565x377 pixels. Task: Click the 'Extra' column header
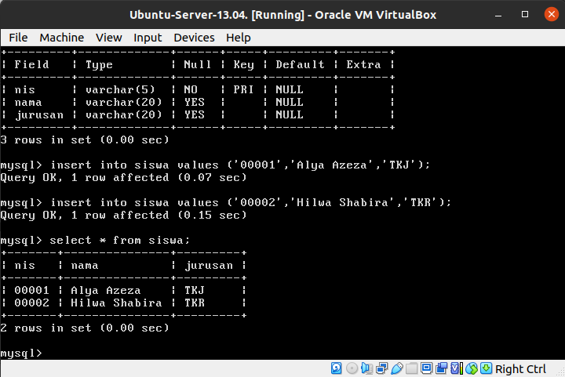[363, 65]
